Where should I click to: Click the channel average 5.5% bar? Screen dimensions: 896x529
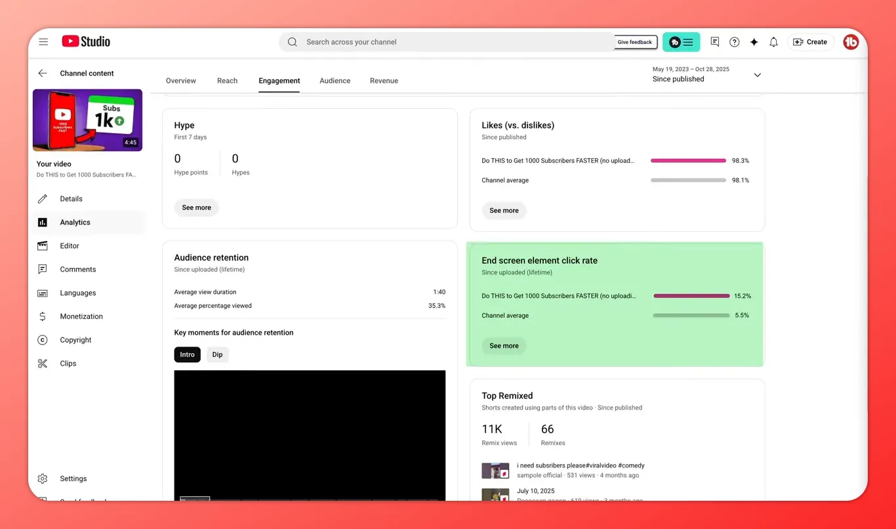pos(691,316)
